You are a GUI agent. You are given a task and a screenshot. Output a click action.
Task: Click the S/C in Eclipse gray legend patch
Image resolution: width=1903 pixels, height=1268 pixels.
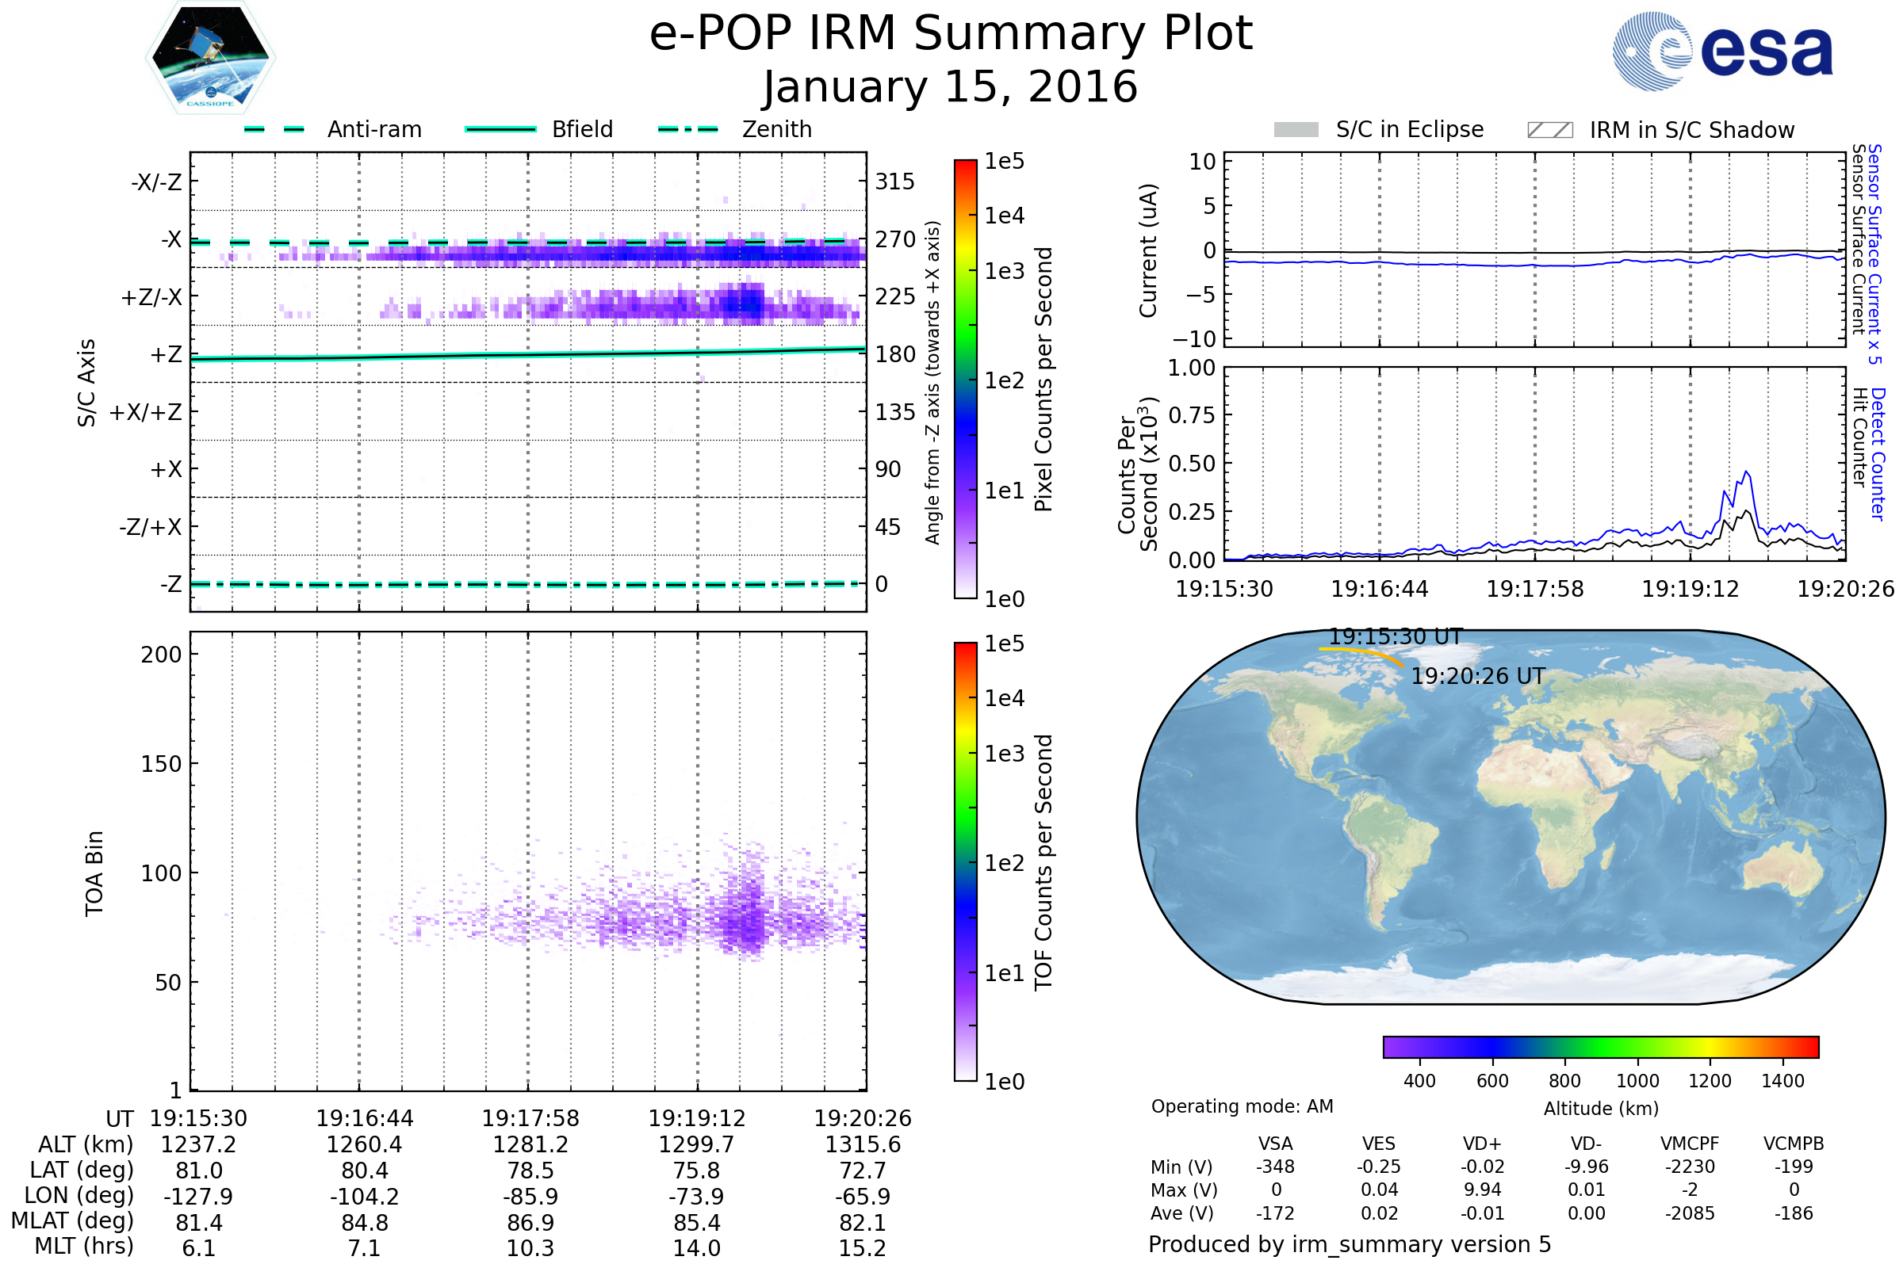1296,130
